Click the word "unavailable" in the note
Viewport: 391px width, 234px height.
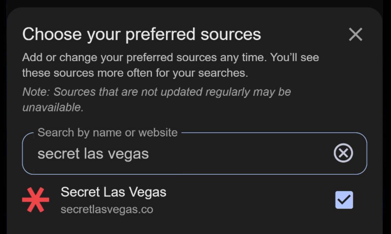click(x=52, y=107)
